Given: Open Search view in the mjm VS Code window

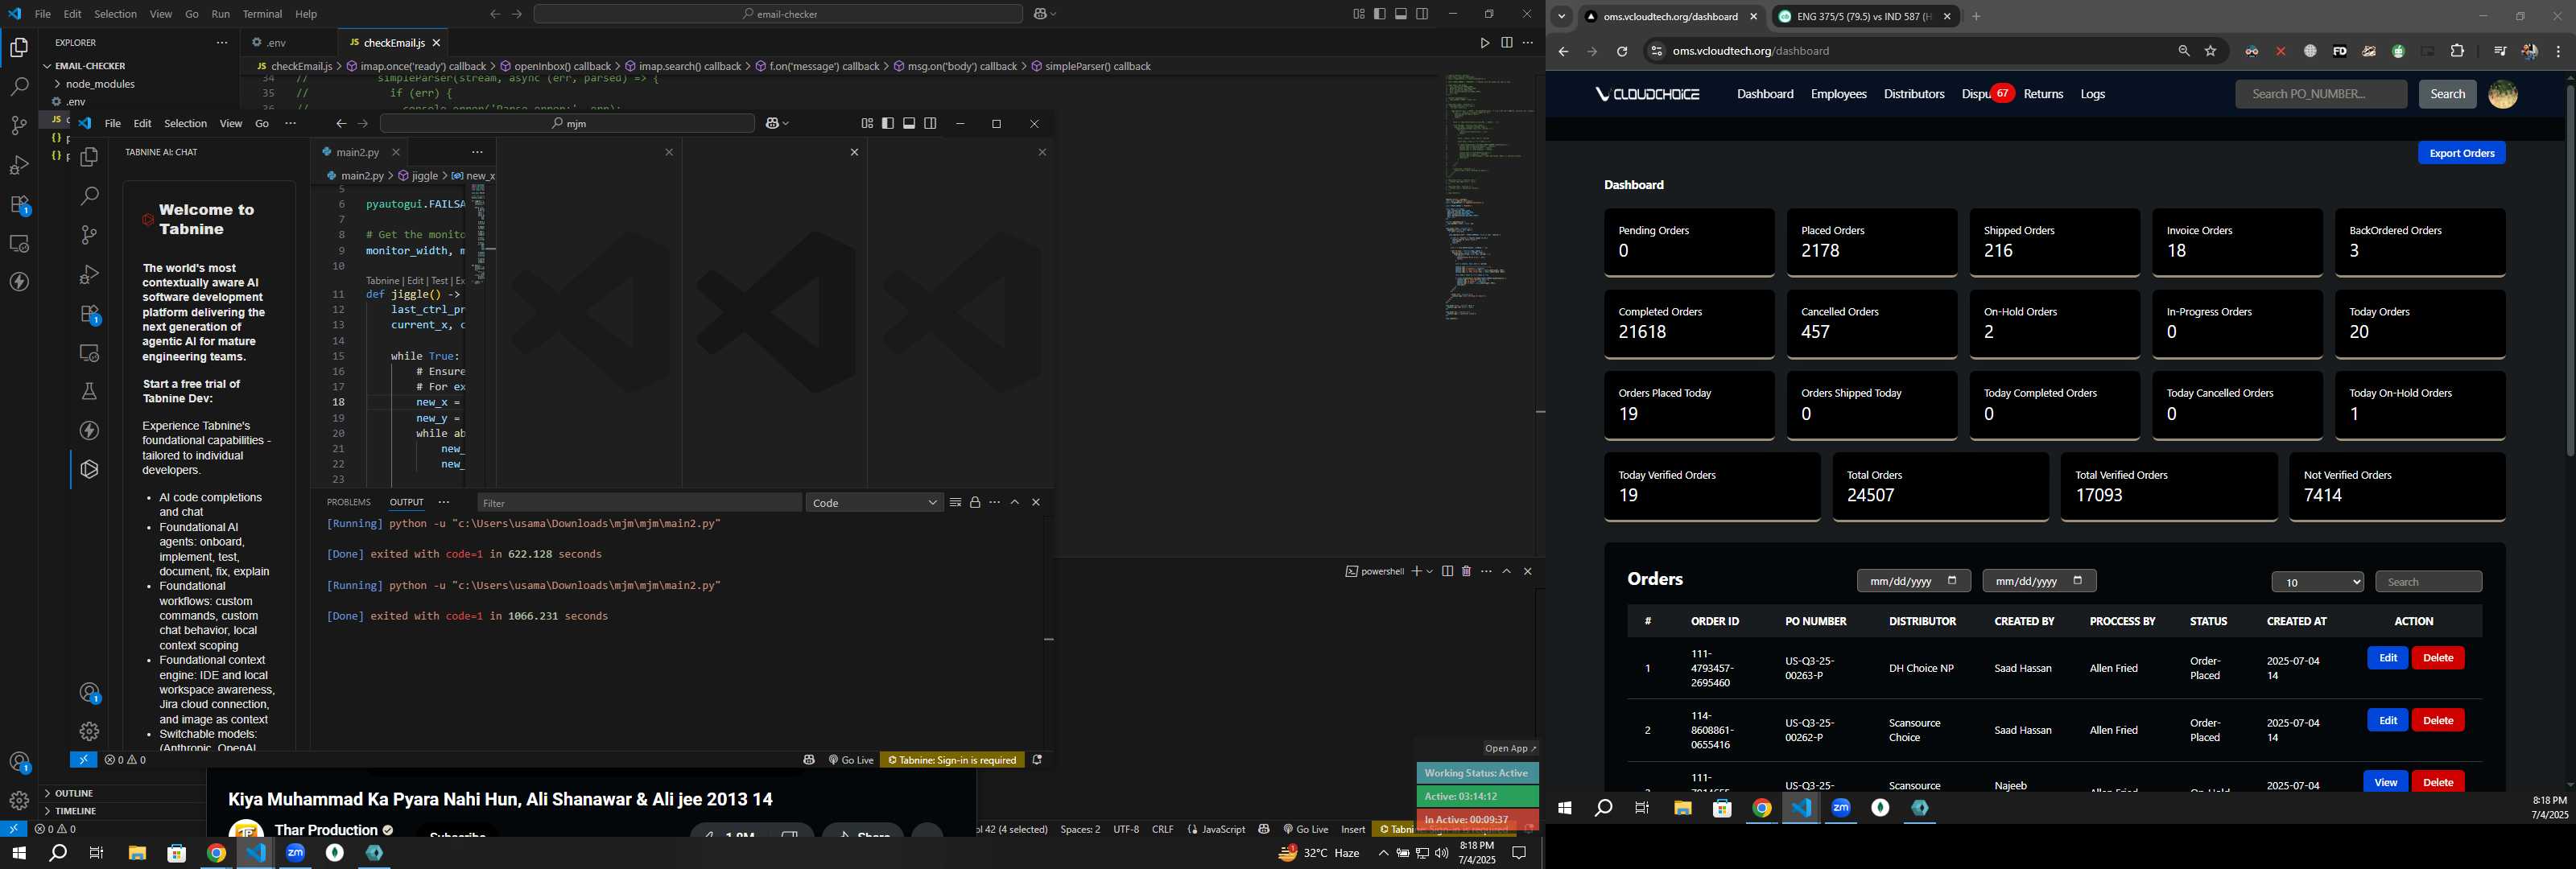Looking at the screenshot, I should (x=89, y=196).
